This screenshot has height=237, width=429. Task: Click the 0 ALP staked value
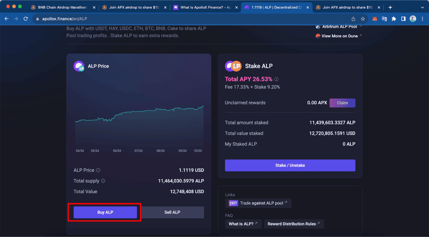coord(349,144)
